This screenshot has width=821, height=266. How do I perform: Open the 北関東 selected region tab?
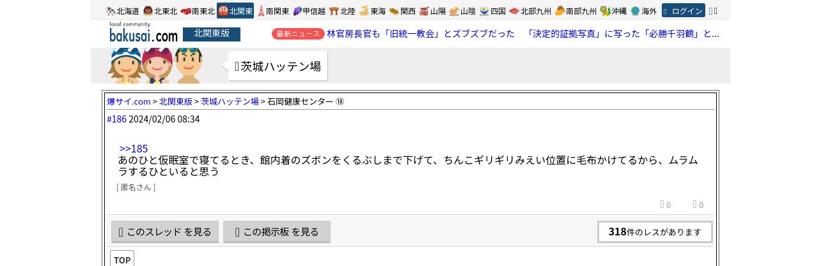point(235,11)
